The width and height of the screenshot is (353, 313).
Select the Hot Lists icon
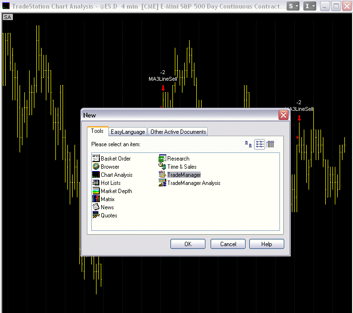pos(96,183)
